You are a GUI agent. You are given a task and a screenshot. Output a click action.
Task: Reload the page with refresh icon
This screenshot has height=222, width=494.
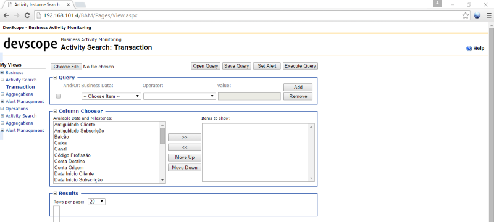tap(27, 15)
